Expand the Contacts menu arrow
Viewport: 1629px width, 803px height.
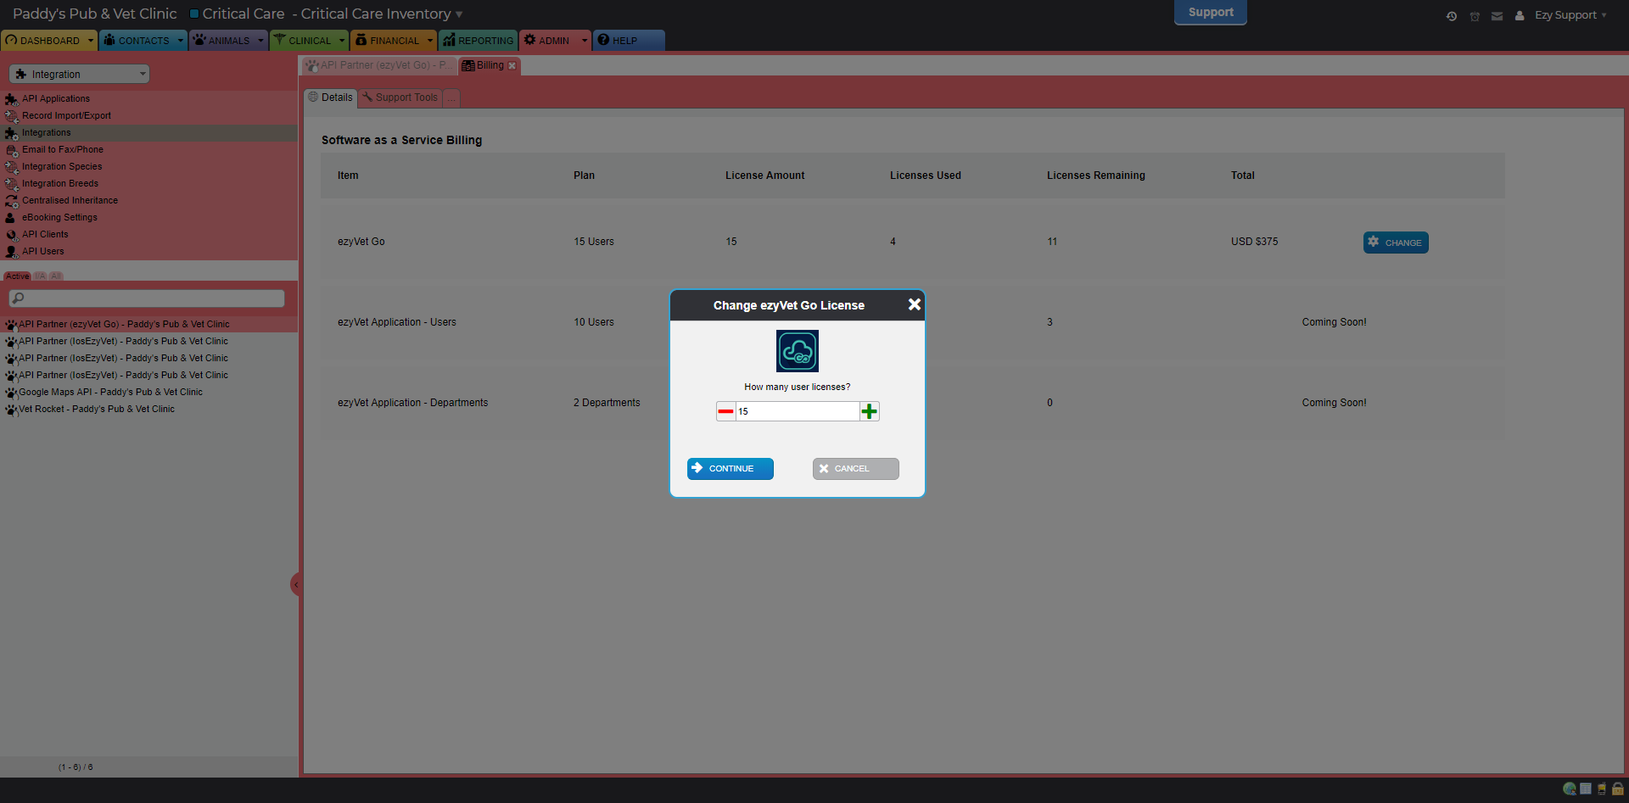180,41
